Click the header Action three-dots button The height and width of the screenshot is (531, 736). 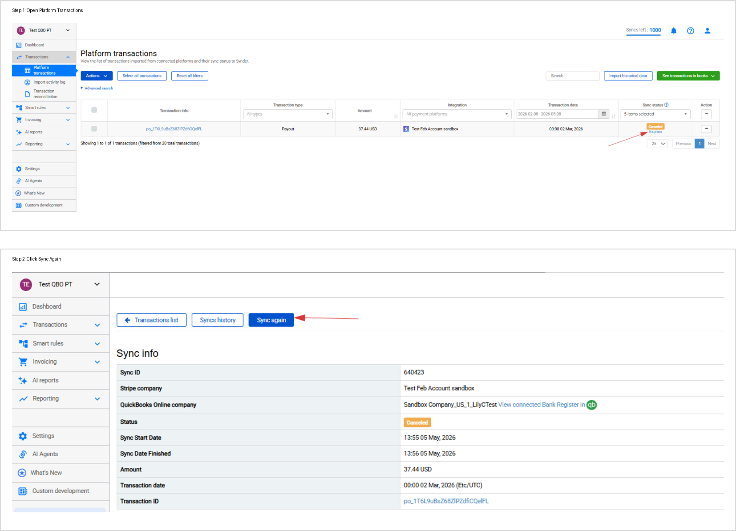tap(706, 114)
